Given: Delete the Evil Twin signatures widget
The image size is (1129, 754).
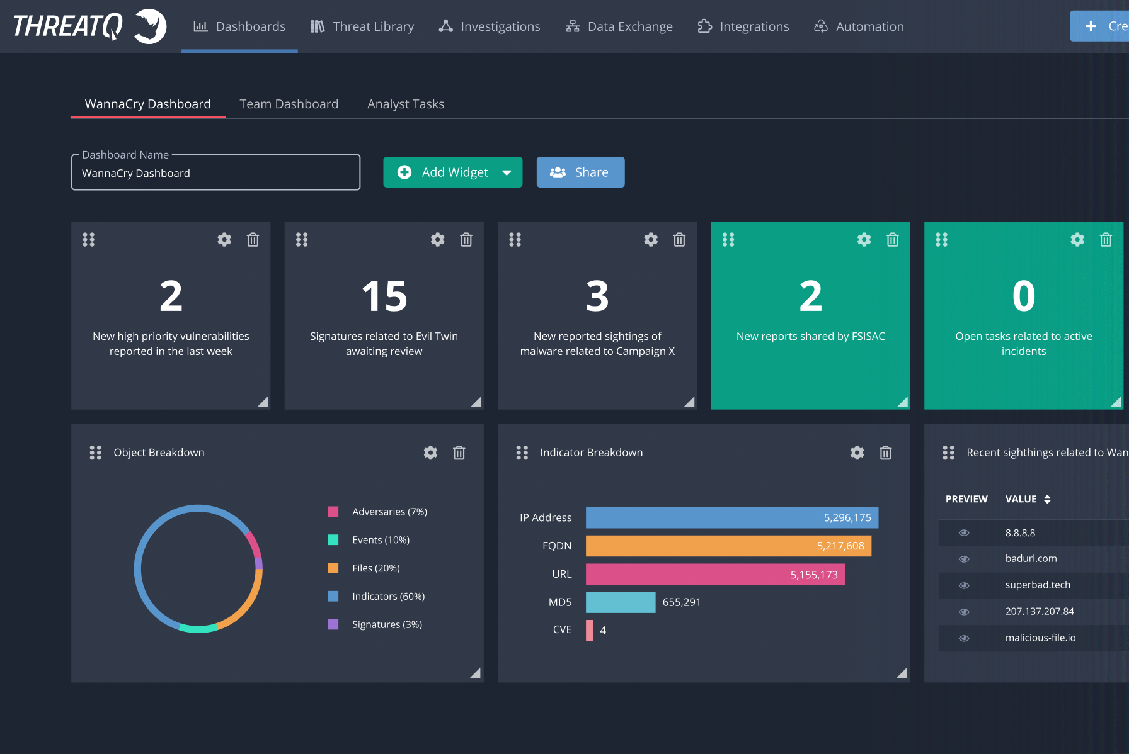Looking at the screenshot, I should tap(466, 240).
